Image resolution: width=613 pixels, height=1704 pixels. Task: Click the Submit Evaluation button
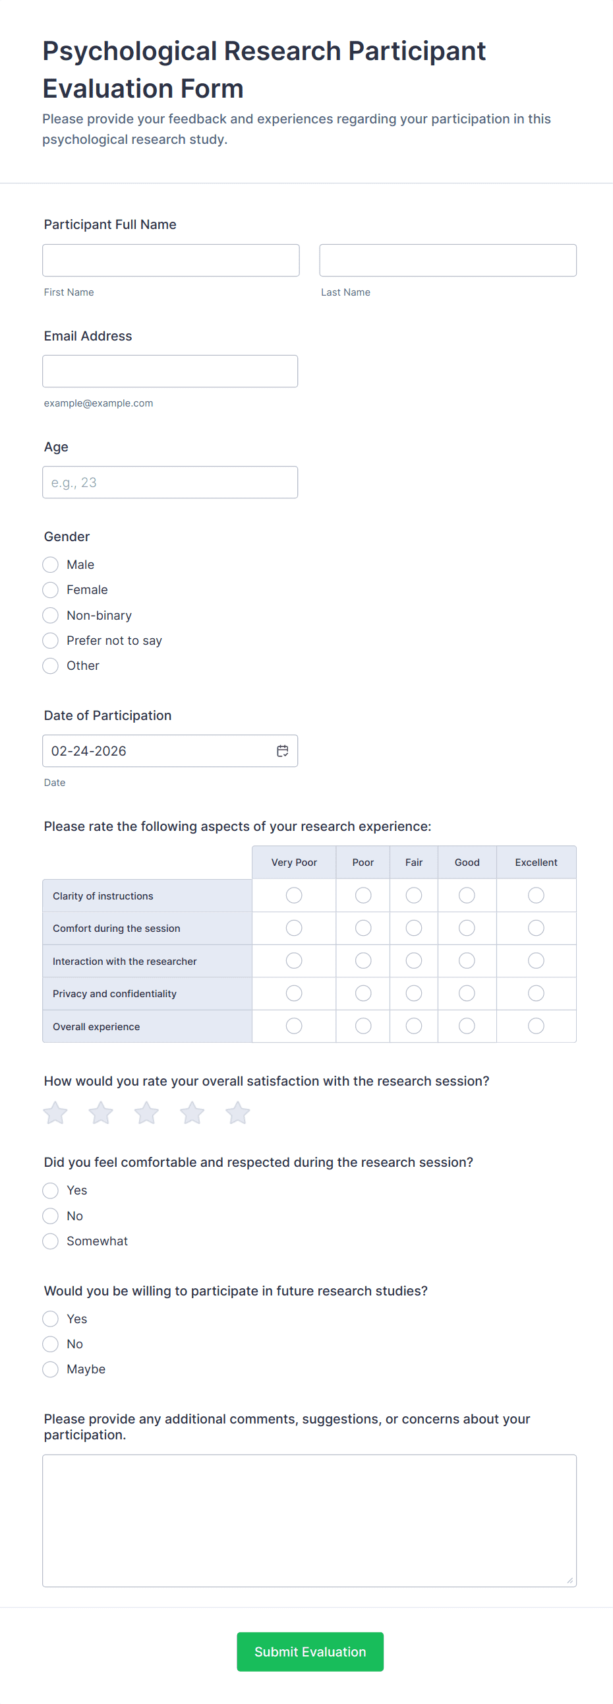[x=310, y=1651]
